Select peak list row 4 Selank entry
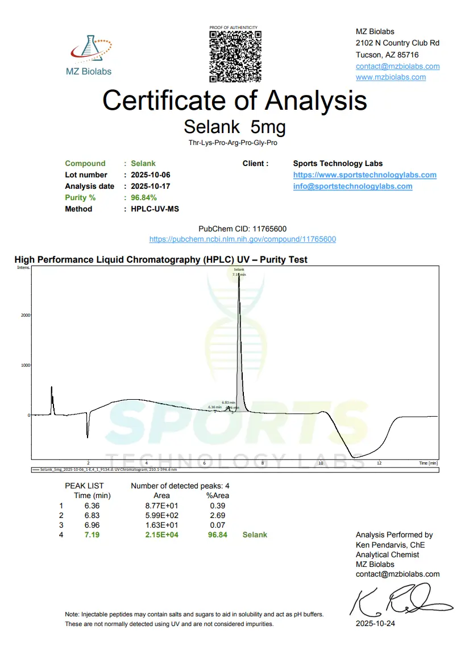This screenshot has width=469, height=667. pos(254,535)
